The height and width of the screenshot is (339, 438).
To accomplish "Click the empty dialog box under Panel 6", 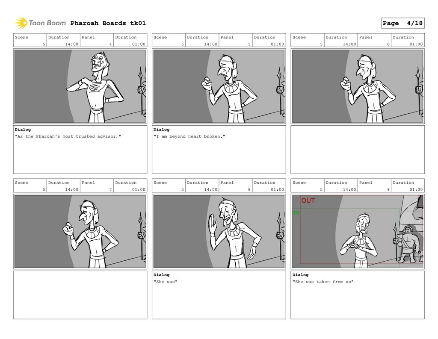I will [x=358, y=150].
